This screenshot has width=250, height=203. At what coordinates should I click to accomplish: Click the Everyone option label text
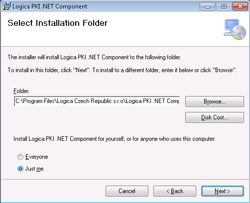(x=37, y=157)
